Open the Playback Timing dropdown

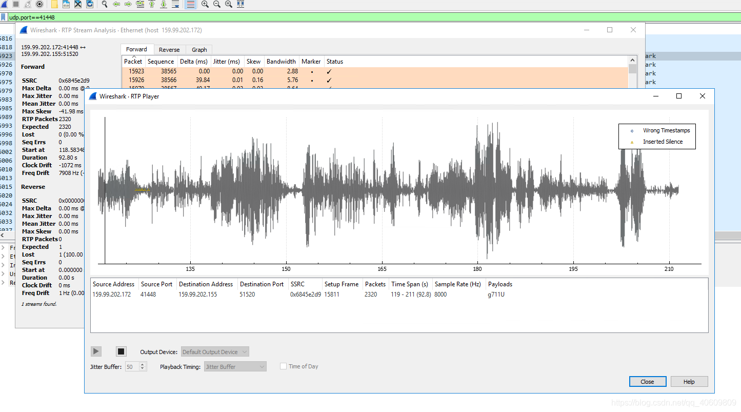coord(235,367)
